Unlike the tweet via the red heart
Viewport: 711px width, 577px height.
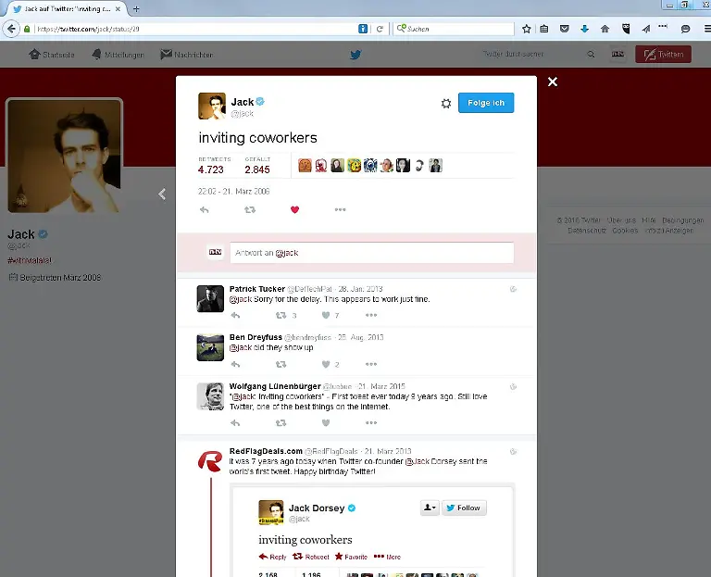[x=295, y=210]
